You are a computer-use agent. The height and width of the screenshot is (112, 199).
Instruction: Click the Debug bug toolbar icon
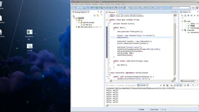point(92,8)
